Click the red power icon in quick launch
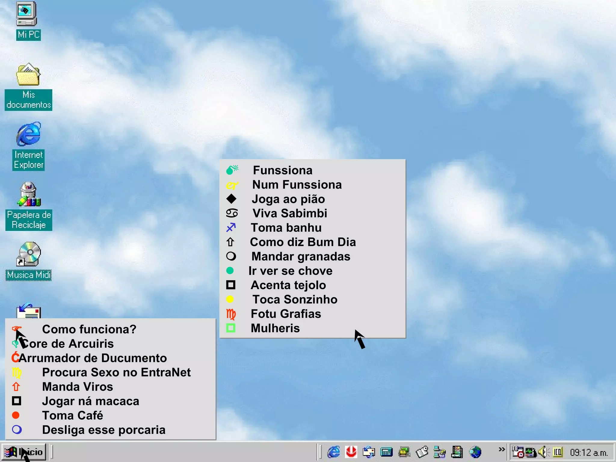This screenshot has width=616, height=462. (351, 452)
